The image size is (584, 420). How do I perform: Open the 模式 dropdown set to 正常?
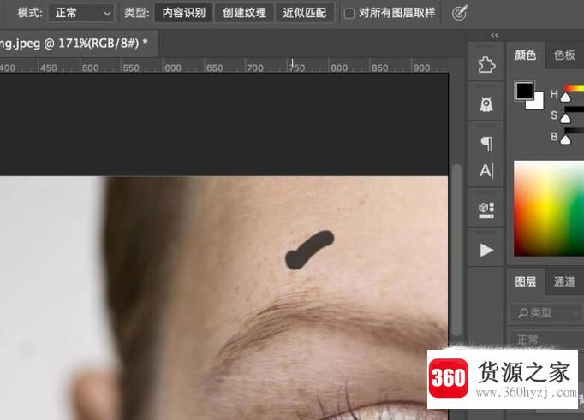click(x=81, y=13)
